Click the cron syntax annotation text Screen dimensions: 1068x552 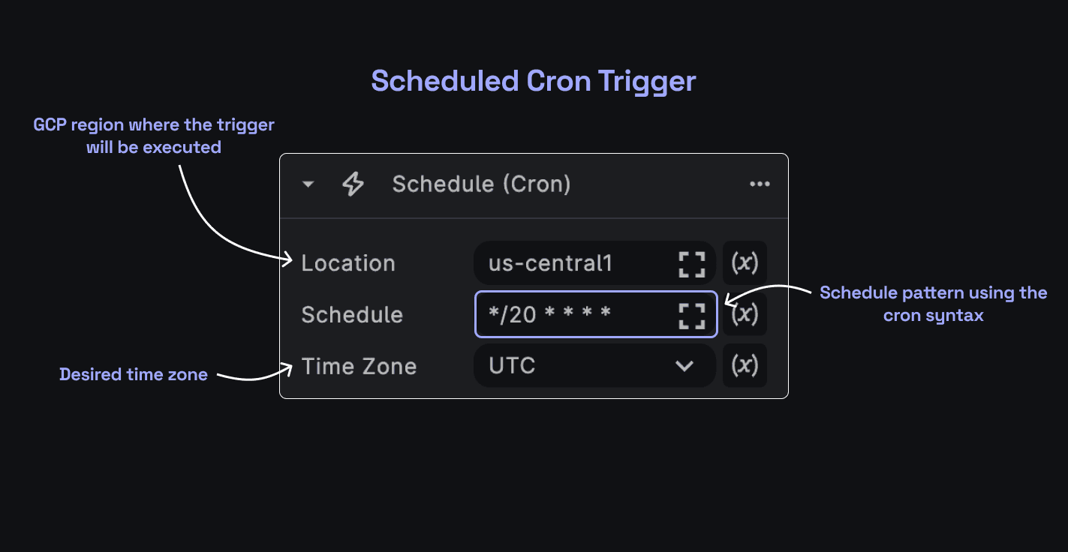(933, 304)
